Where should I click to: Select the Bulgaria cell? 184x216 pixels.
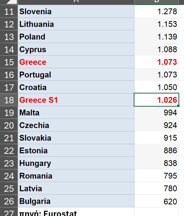coord(76,201)
